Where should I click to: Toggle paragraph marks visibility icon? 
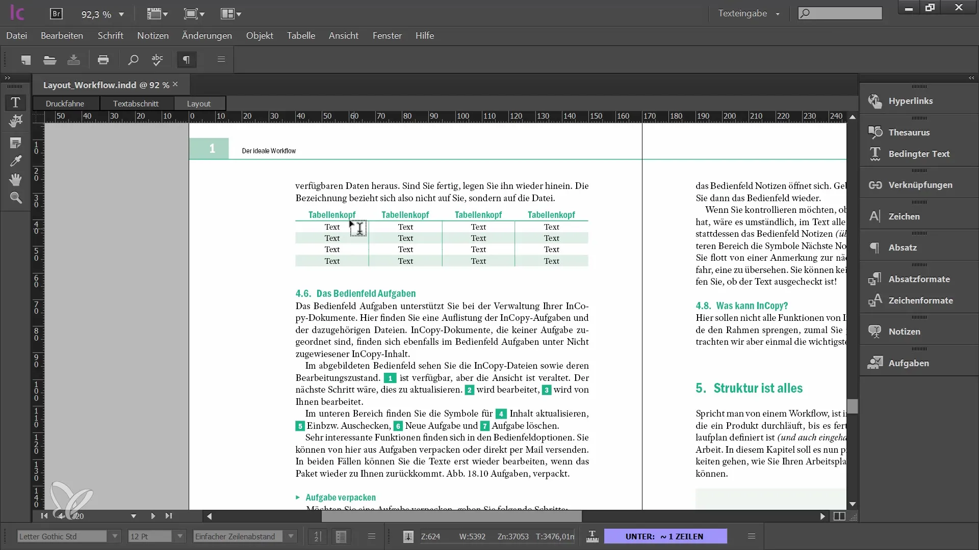pyautogui.click(x=185, y=60)
